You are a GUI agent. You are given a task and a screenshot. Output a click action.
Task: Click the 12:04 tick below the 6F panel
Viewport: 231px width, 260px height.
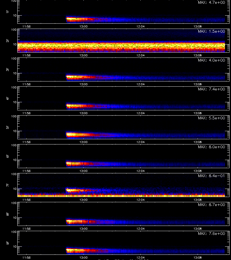(141, 171)
